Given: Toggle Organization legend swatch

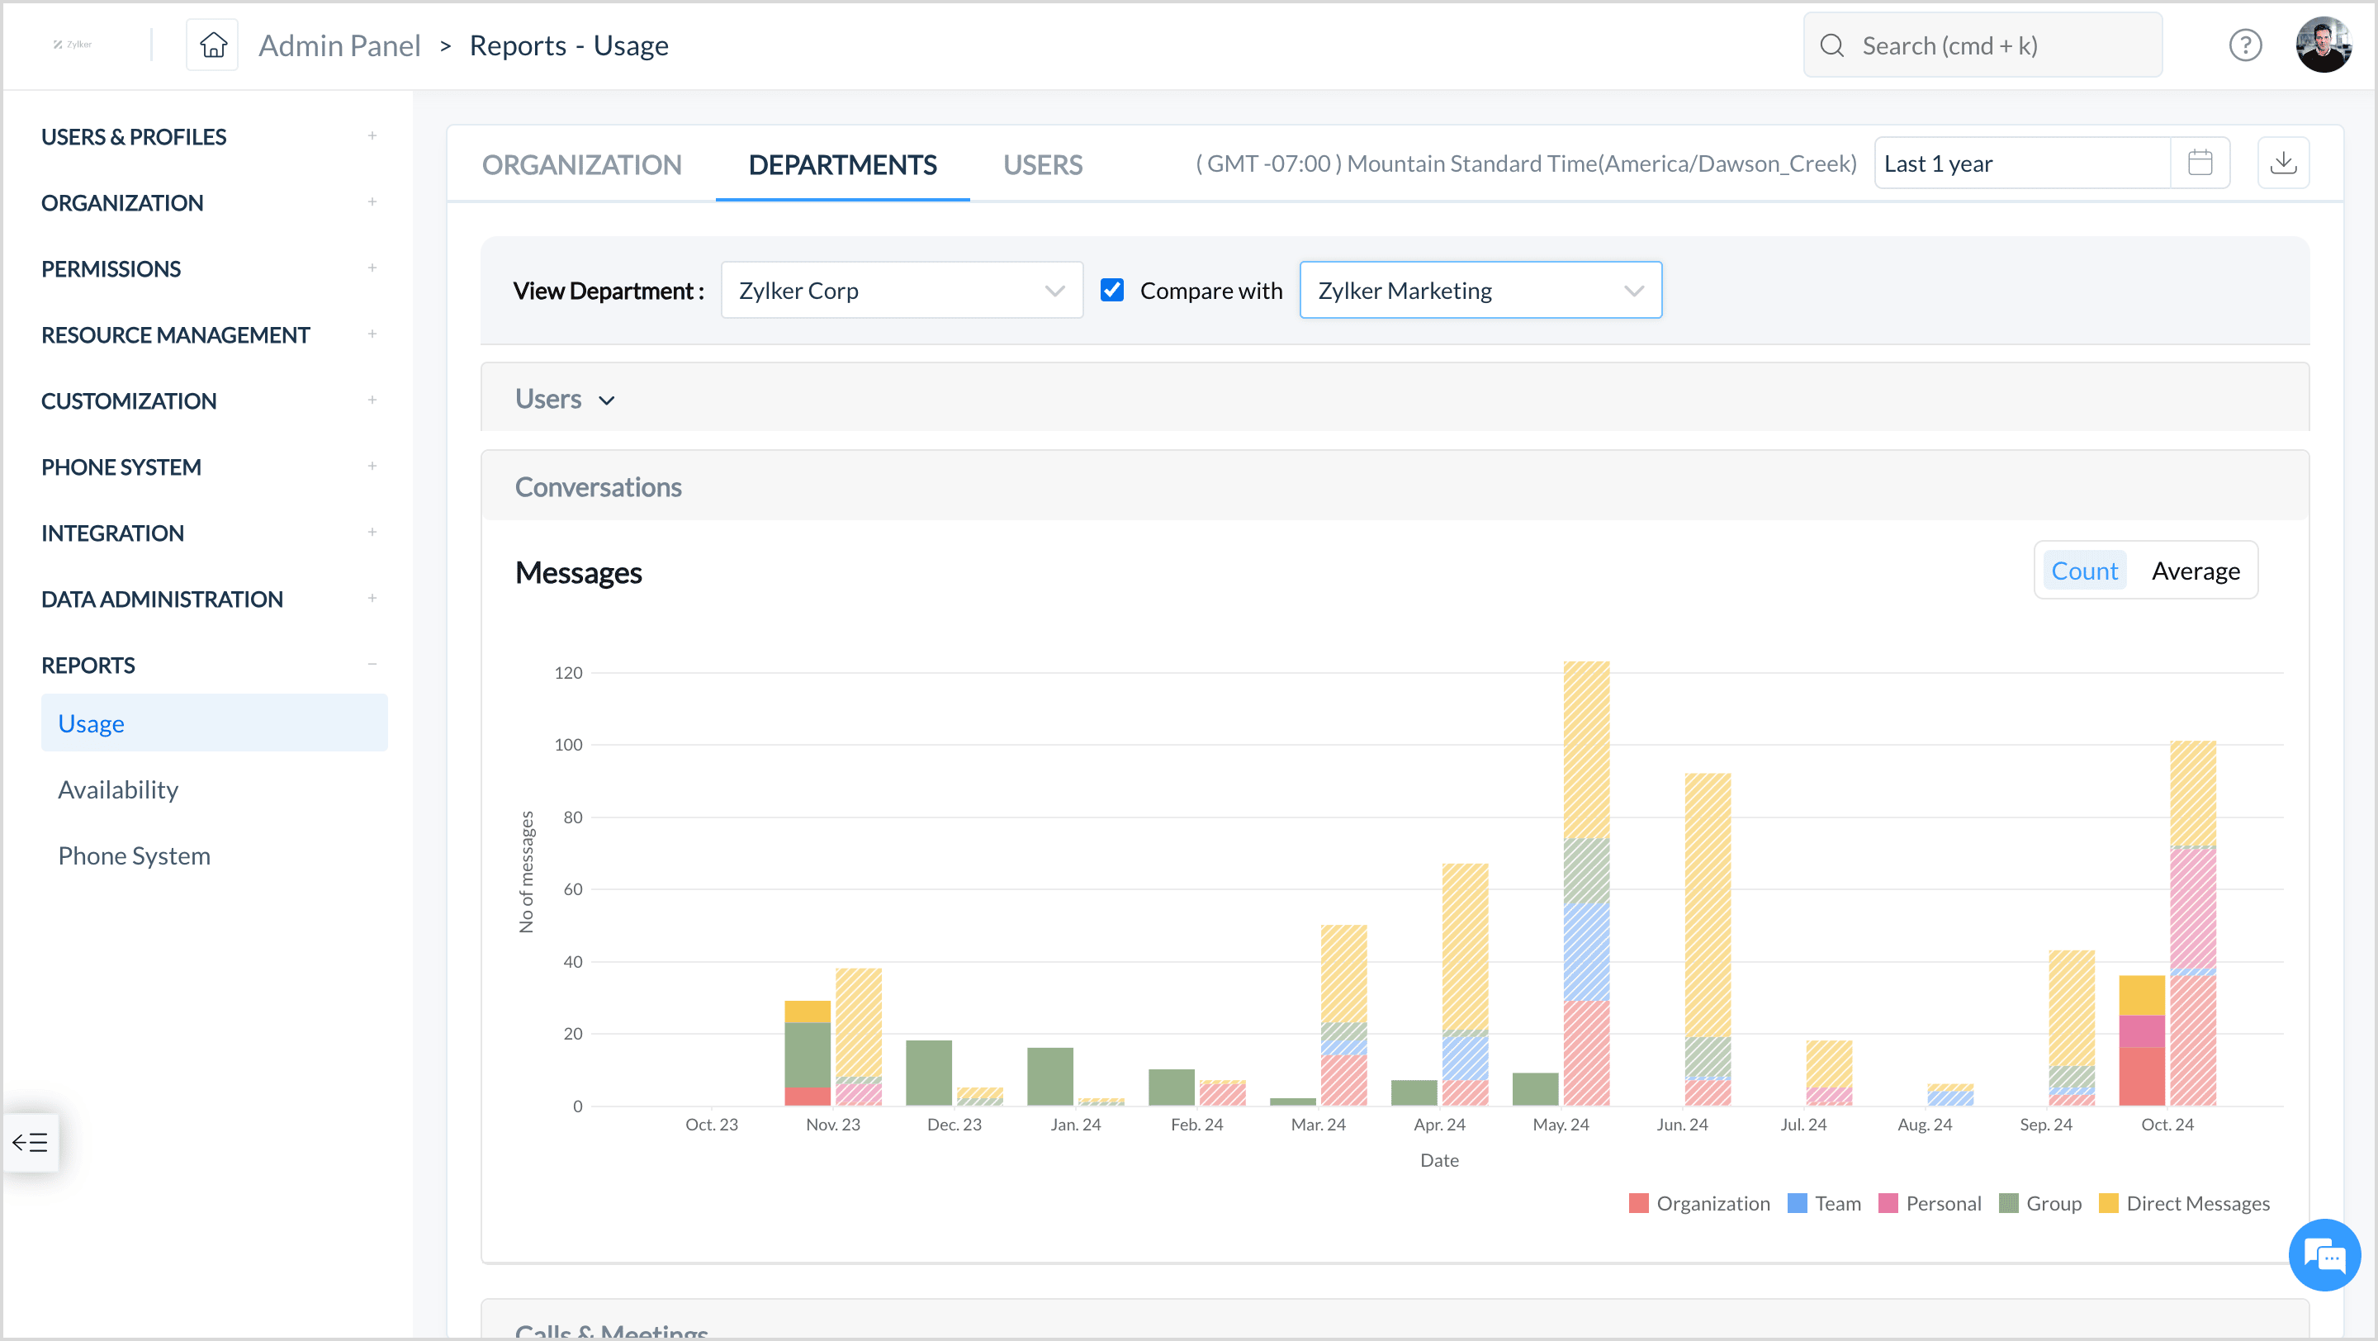Looking at the screenshot, I should (1637, 1203).
